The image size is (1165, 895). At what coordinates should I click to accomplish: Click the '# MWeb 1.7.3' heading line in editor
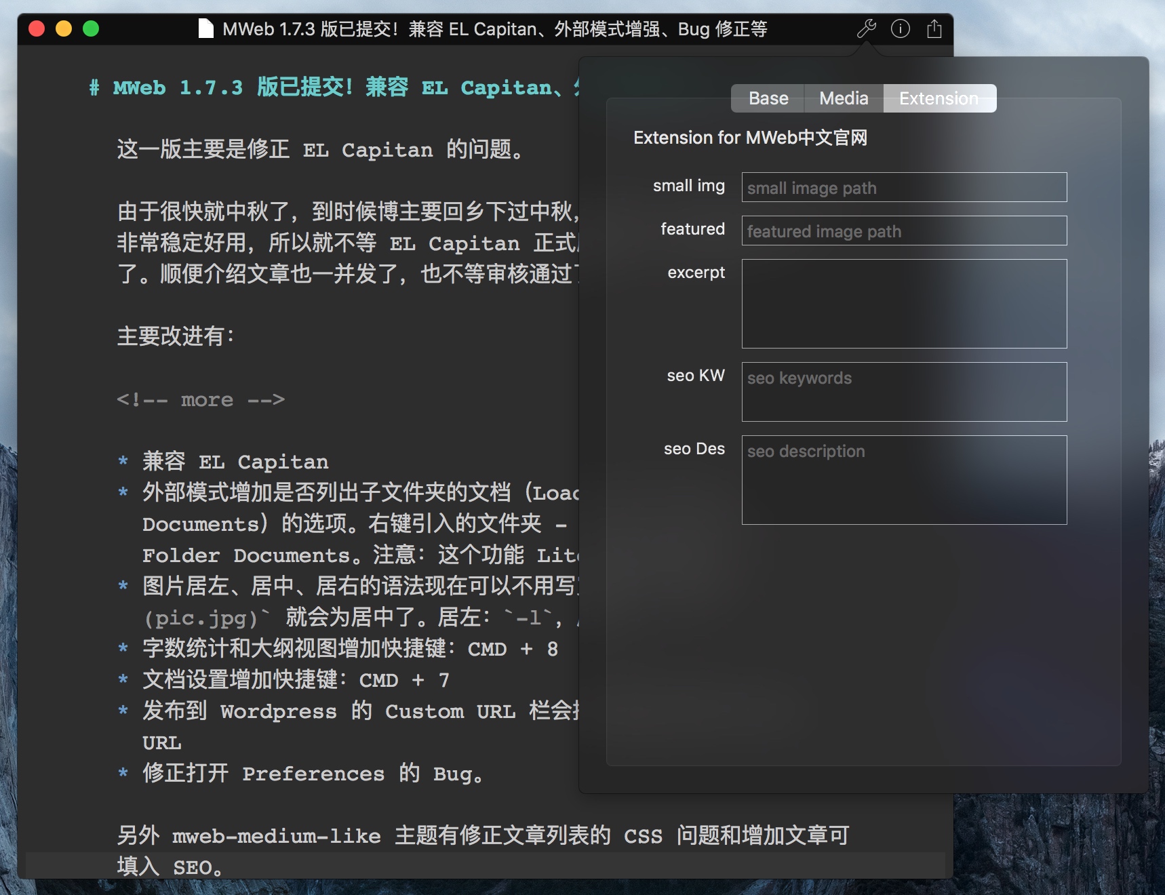point(334,87)
